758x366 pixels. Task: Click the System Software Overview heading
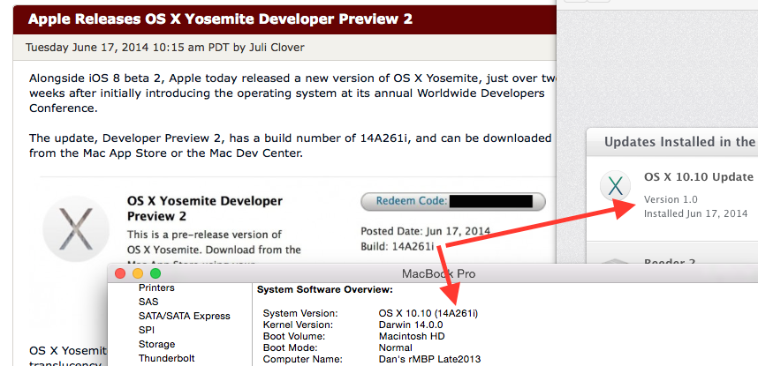(325, 290)
